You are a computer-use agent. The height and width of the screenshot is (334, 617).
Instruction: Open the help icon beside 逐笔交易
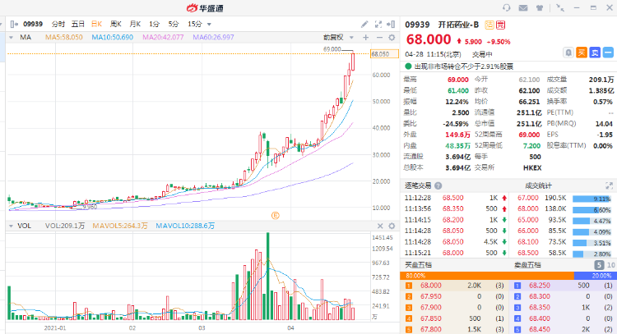pyautogui.click(x=438, y=186)
